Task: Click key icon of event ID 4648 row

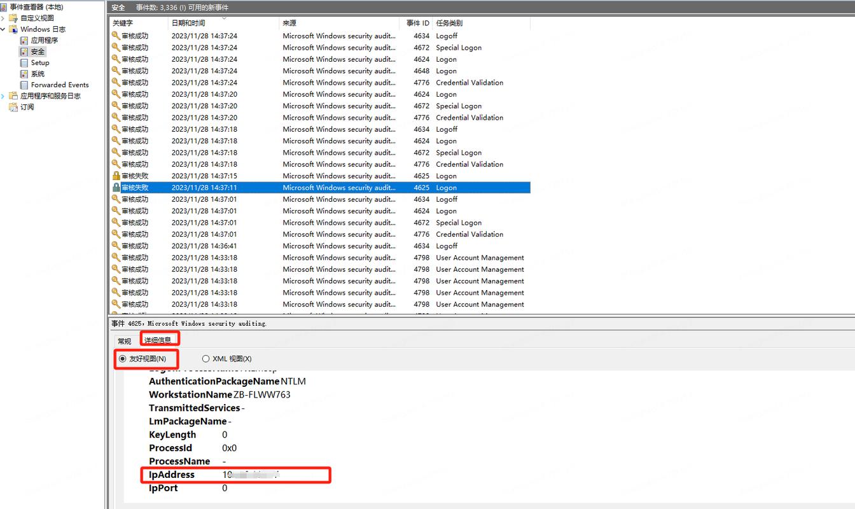Action: [x=116, y=71]
